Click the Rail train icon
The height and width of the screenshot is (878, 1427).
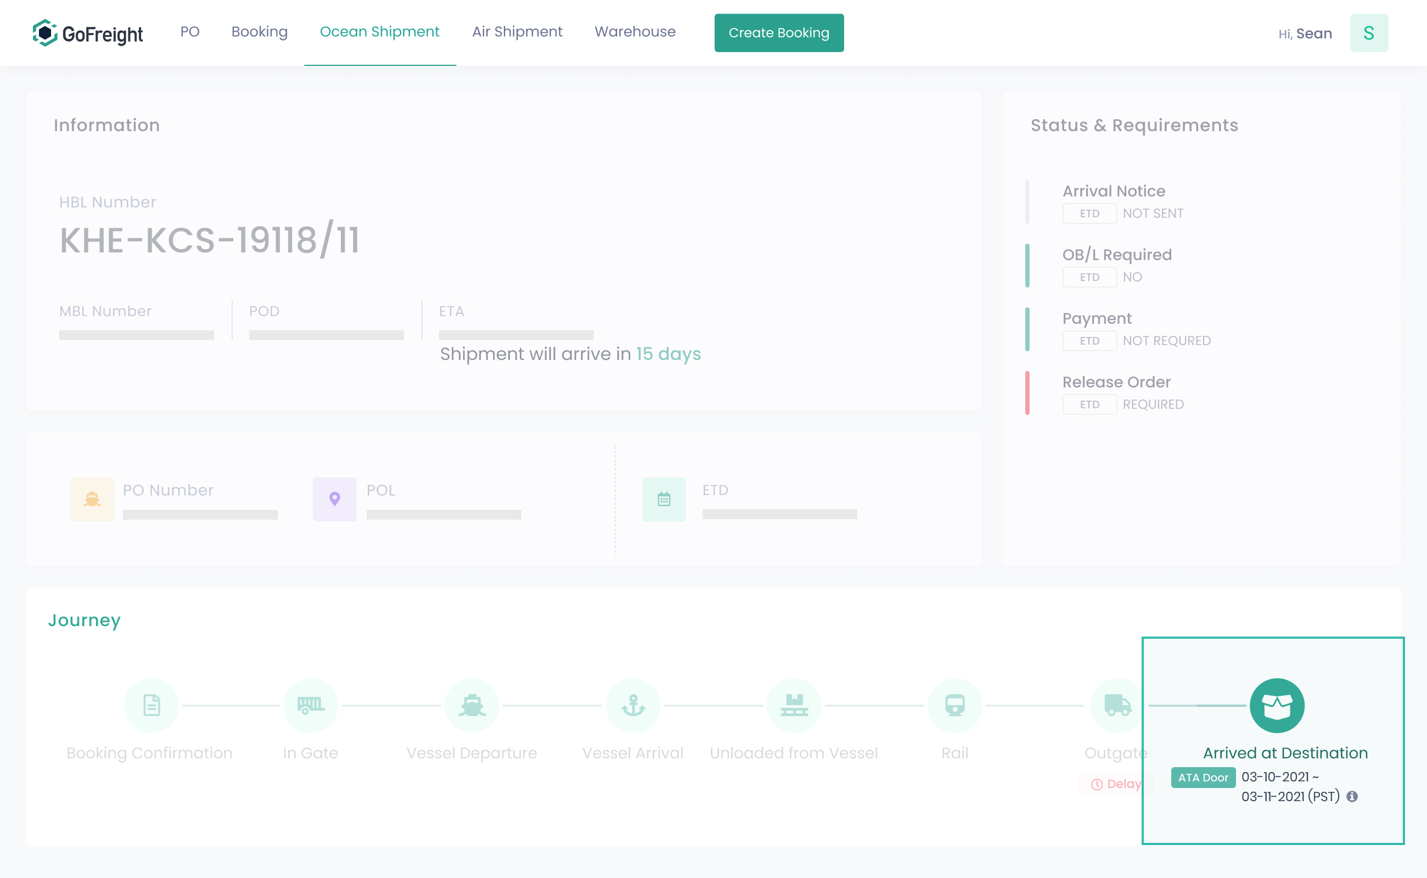[x=955, y=706]
